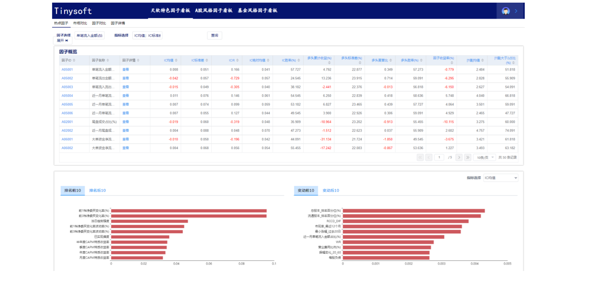Jump to last page double-arrow icon
Screen dimensions: 592x285
(467, 157)
